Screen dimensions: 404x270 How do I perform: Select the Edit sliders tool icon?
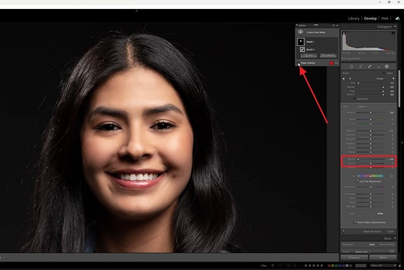pos(351,67)
